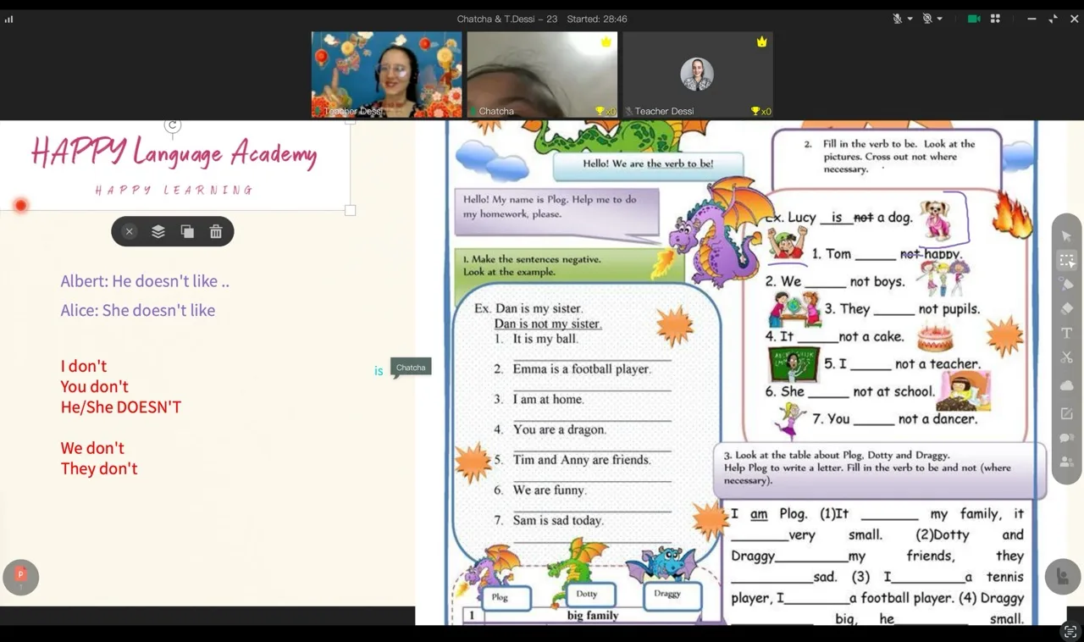Choose the eraser tool

click(x=1066, y=309)
